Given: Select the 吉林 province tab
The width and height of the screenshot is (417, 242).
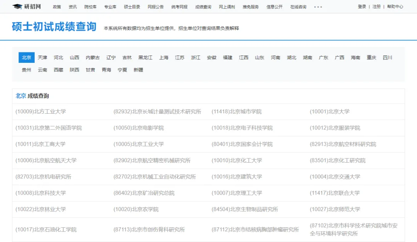Looking at the screenshot, I should (127, 57).
